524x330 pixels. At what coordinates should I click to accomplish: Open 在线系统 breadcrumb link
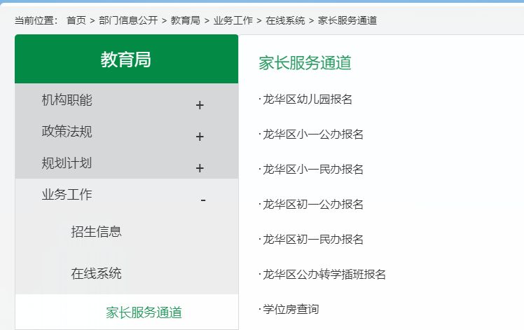pyautogui.click(x=285, y=20)
